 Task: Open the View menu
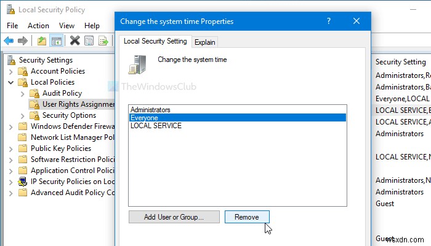(66, 26)
